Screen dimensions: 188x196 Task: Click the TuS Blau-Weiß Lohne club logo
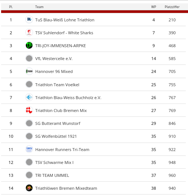pos(29,20)
